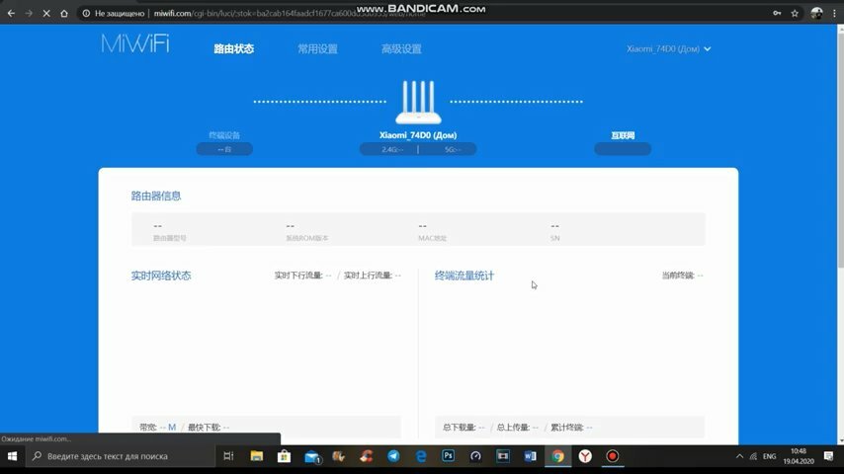The height and width of the screenshot is (474, 844).
Task: Open the Windows Start menu
Action: [x=12, y=456]
